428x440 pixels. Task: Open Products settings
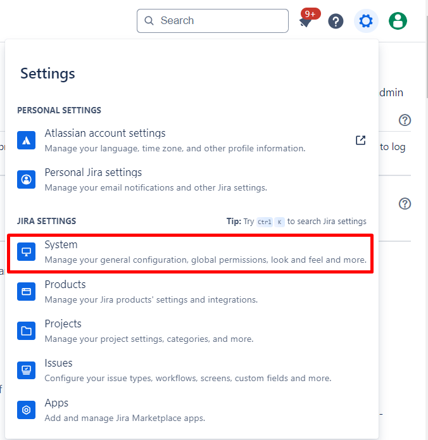point(192,292)
